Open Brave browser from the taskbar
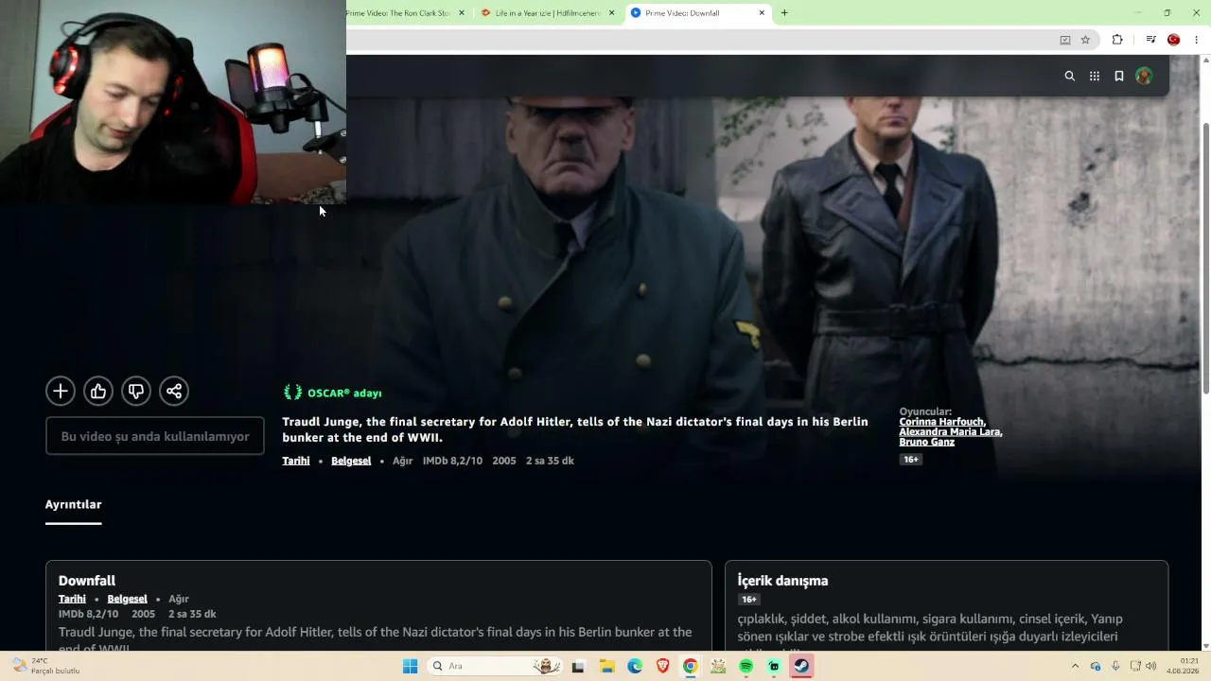Viewport: 1211px width, 681px height. [x=663, y=667]
